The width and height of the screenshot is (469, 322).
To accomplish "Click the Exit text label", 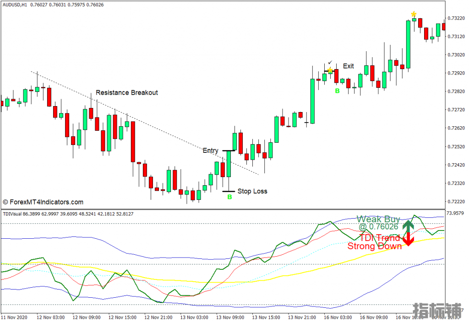I will pyautogui.click(x=348, y=66).
